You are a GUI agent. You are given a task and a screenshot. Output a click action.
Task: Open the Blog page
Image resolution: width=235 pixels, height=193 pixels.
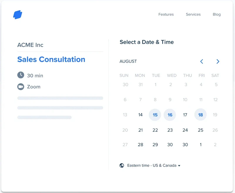(216, 14)
